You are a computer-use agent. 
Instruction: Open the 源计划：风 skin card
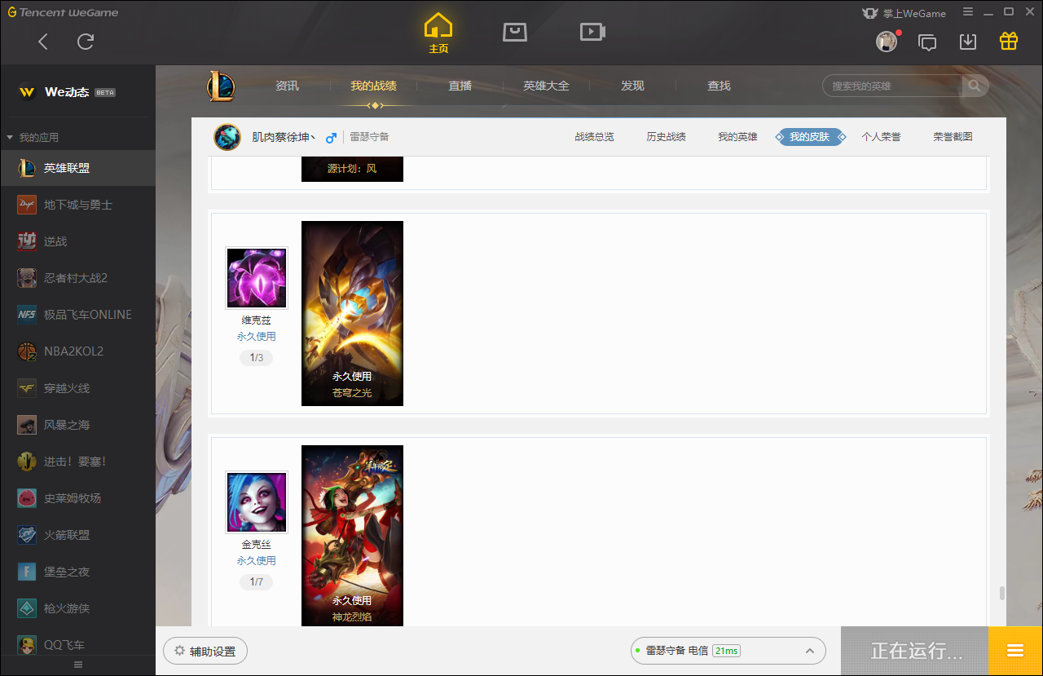pyautogui.click(x=352, y=169)
